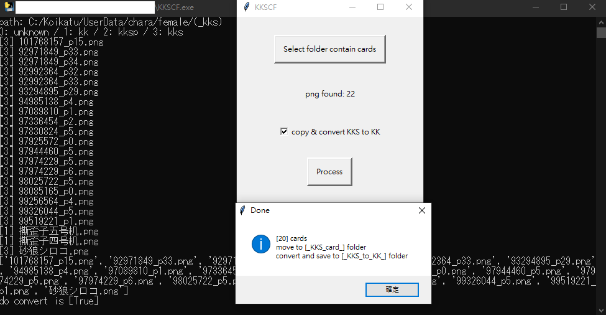
Task: Click console line '97830824_p5.png'
Action: coord(56,131)
